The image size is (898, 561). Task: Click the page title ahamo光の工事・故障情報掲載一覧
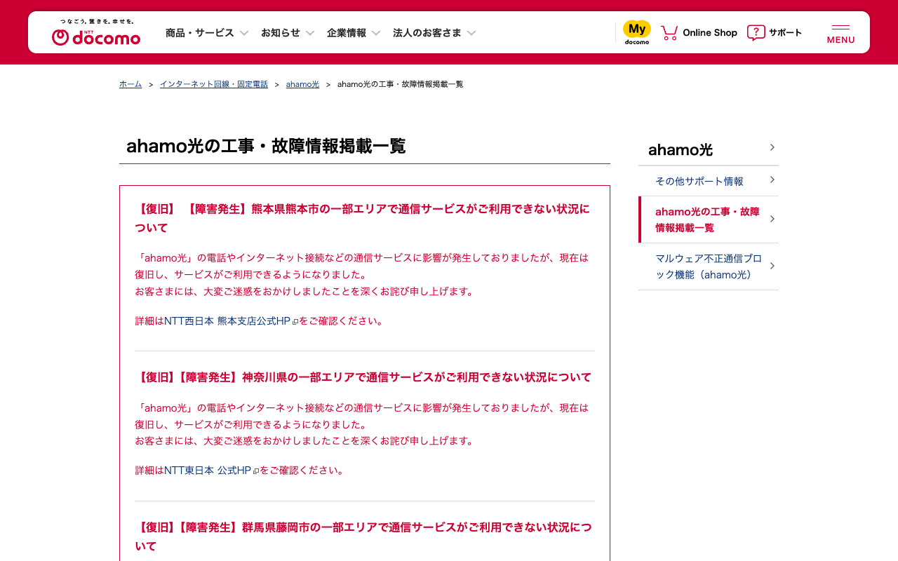click(266, 146)
